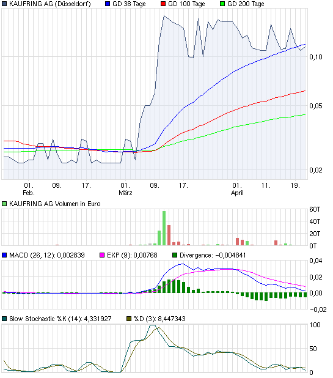Click the magenta EXP (9) legend swatch
The image size is (333, 378).
pyautogui.click(x=102, y=255)
